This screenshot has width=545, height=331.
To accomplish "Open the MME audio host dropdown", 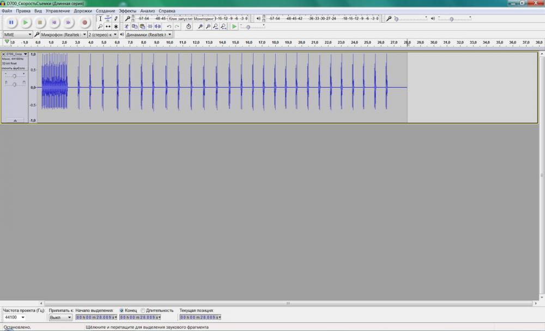I will [x=18, y=35].
